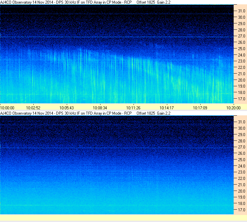
Task: Click the 31.0 frequency label on upper spectrogram
Action: (242, 11)
